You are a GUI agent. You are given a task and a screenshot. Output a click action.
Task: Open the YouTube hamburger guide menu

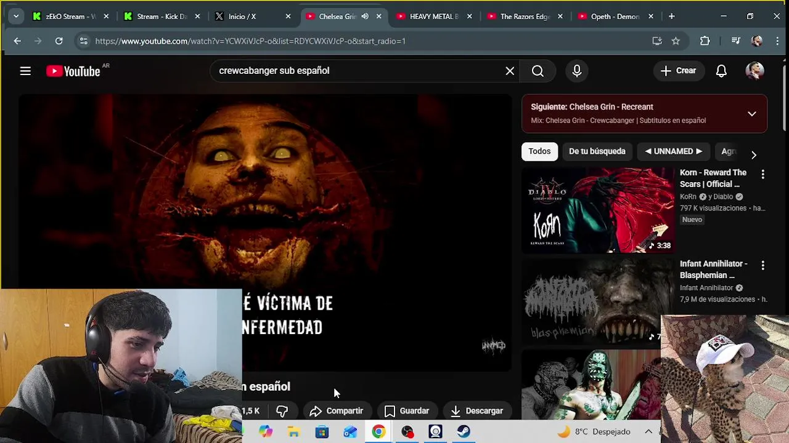pos(25,71)
